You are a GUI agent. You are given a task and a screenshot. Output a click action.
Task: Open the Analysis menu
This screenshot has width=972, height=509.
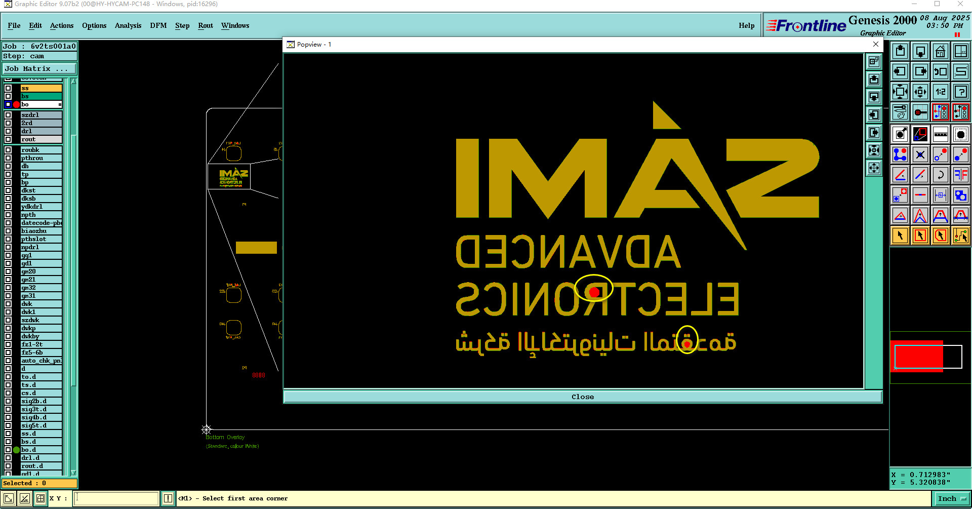pyautogui.click(x=128, y=25)
